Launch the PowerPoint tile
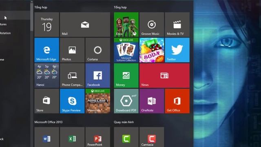The image size is (261, 147). point(98,137)
